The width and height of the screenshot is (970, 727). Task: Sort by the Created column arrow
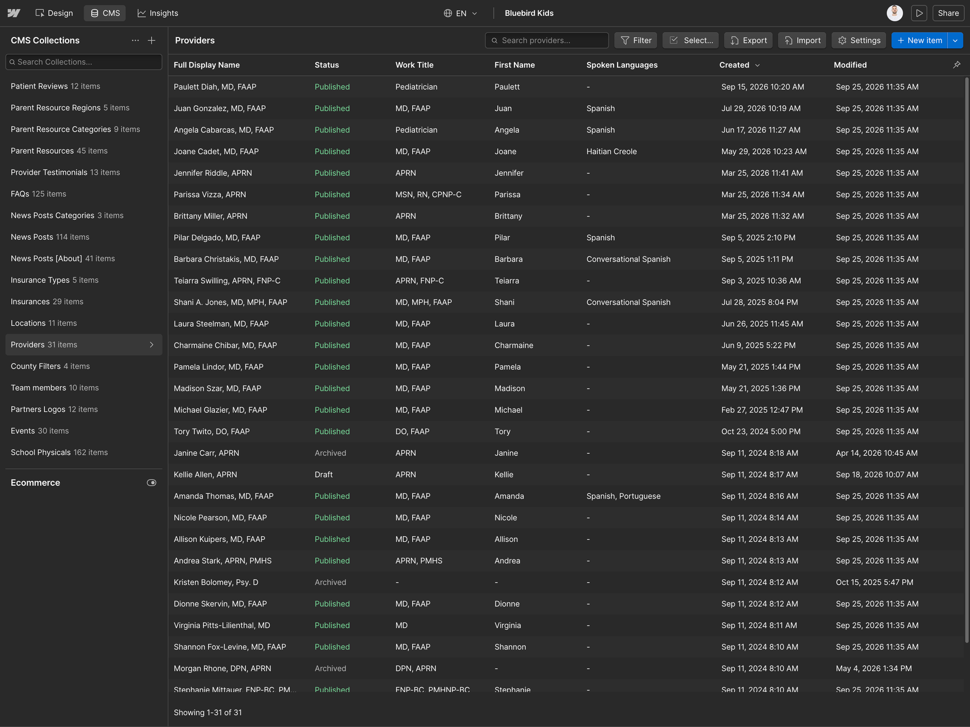tap(757, 65)
